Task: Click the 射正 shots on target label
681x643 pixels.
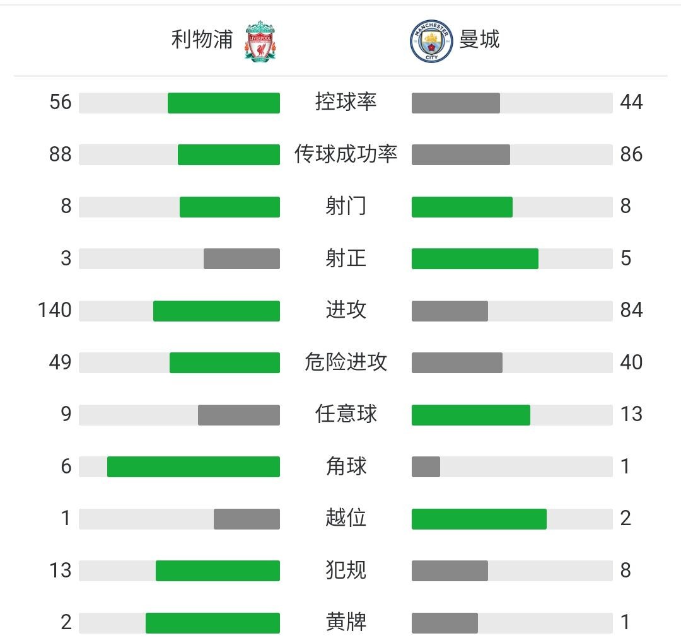Action: [x=346, y=258]
